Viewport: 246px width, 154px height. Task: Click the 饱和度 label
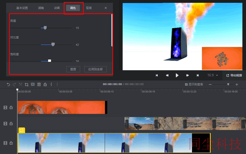pyautogui.click(x=14, y=54)
